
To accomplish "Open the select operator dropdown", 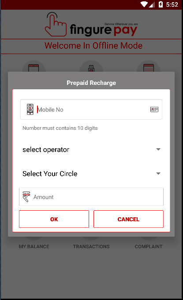I will (x=91, y=150).
